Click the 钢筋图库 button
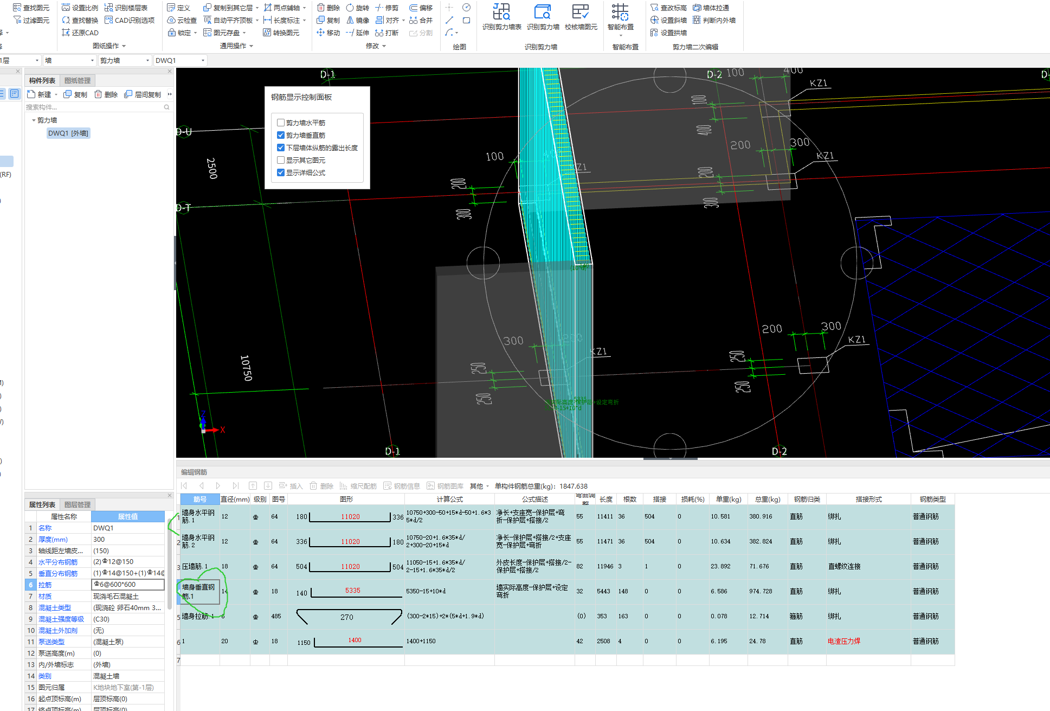The image size is (1050, 711). (445, 486)
